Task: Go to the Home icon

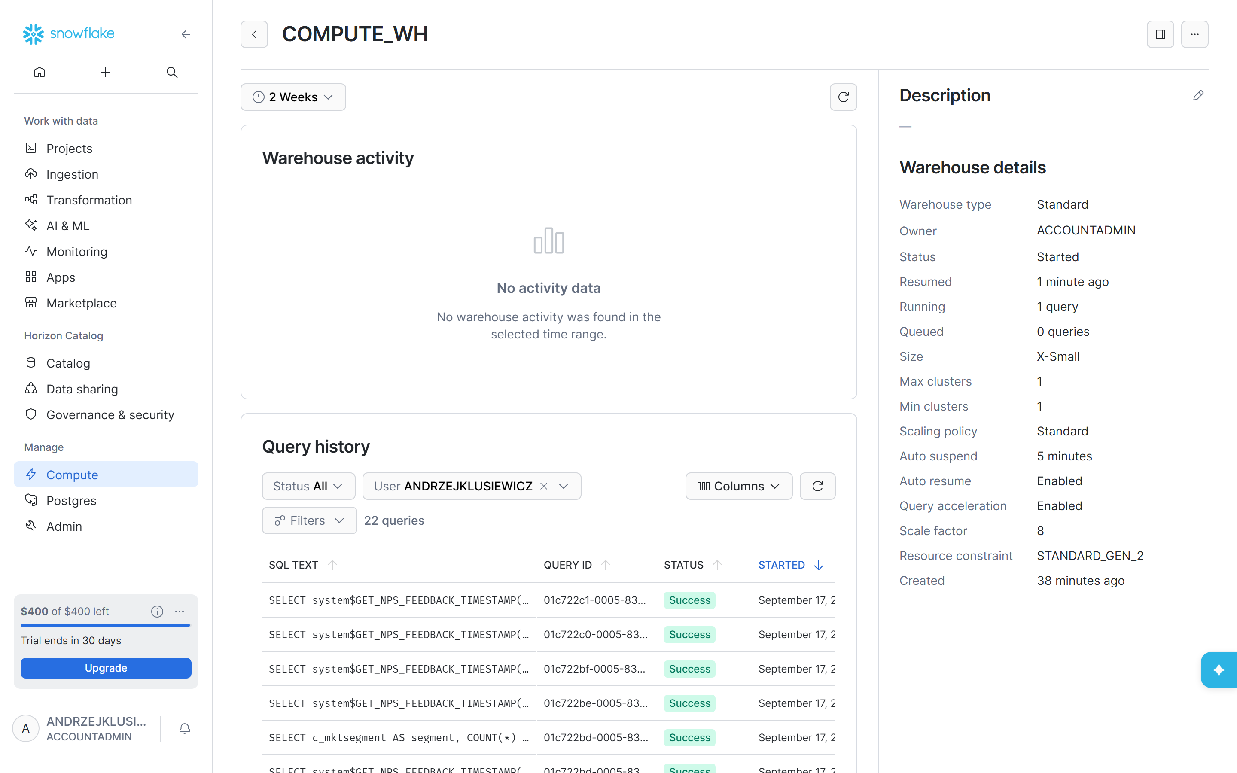Action: pyautogui.click(x=40, y=72)
